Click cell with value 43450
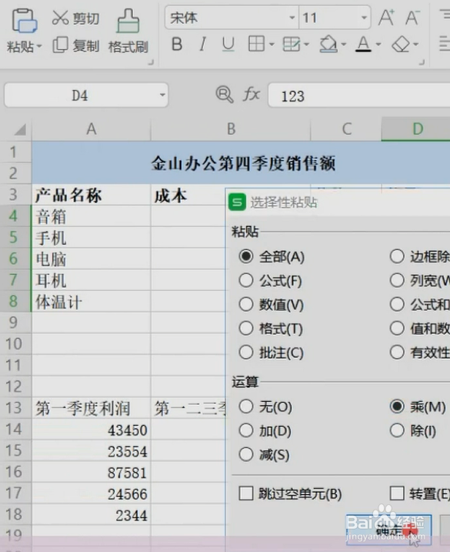This screenshot has height=552, width=450. (91, 430)
